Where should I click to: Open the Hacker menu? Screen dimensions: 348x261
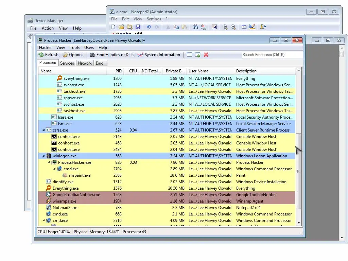tap(45, 48)
